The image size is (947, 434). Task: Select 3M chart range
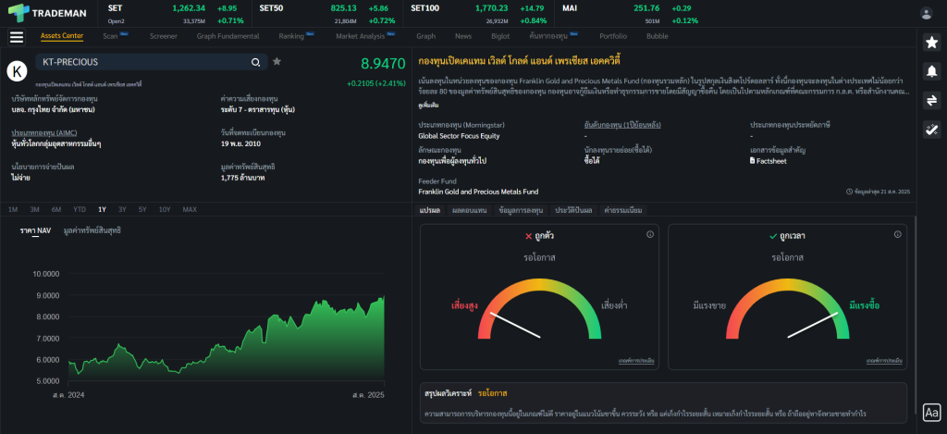pos(34,209)
